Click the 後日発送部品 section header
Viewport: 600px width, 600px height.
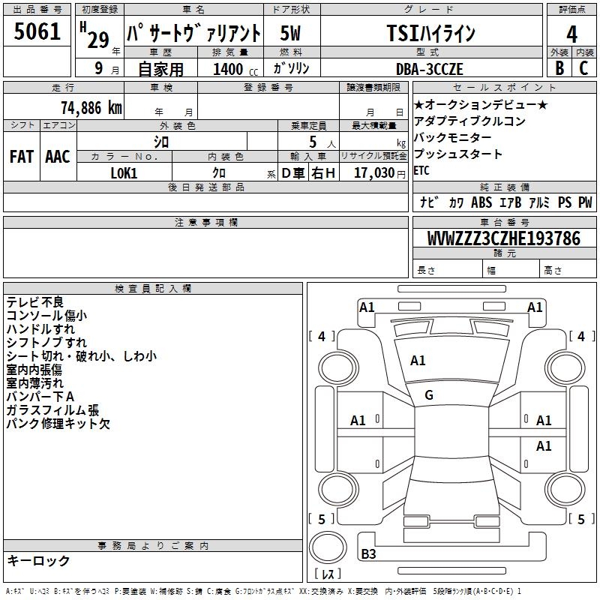click(x=205, y=187)
